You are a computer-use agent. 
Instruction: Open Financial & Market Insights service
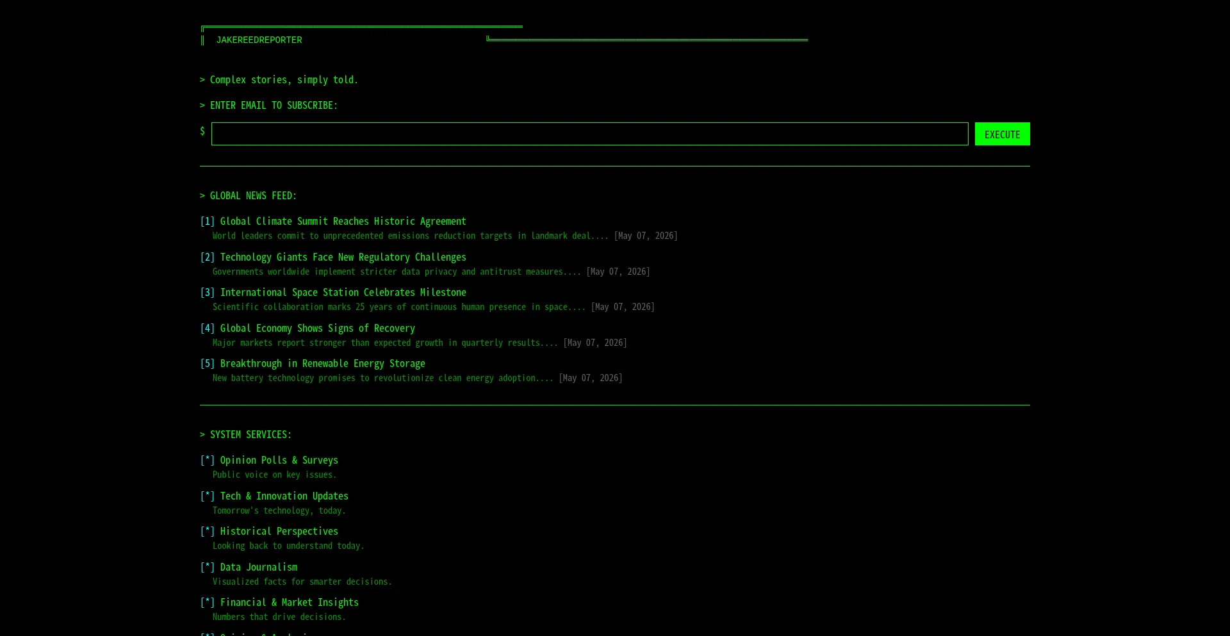click(289, 602)
